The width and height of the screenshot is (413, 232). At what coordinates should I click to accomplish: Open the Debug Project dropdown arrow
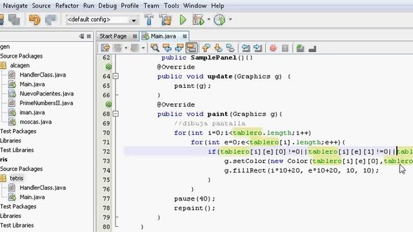click(x=208, y=19)
